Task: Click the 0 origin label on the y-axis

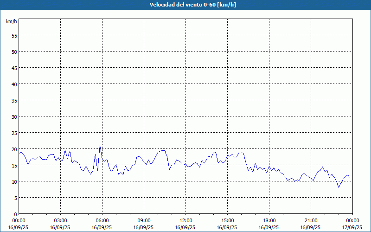Action: [x=15, y=214]
